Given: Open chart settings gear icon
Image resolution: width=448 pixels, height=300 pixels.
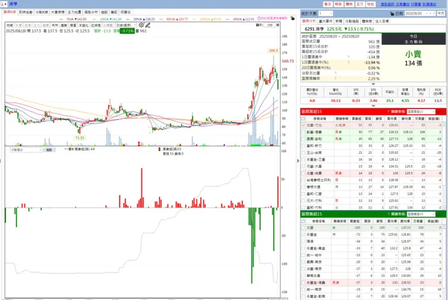Looking at the screenshot, I should (141, 25).
